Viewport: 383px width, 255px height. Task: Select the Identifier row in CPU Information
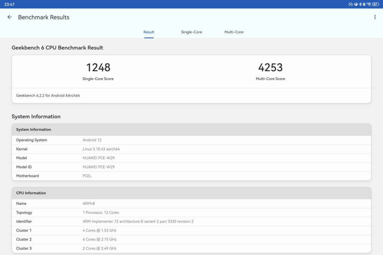click(191, 221)
